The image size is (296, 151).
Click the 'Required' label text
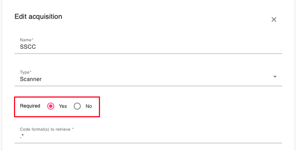coord(30,106)
